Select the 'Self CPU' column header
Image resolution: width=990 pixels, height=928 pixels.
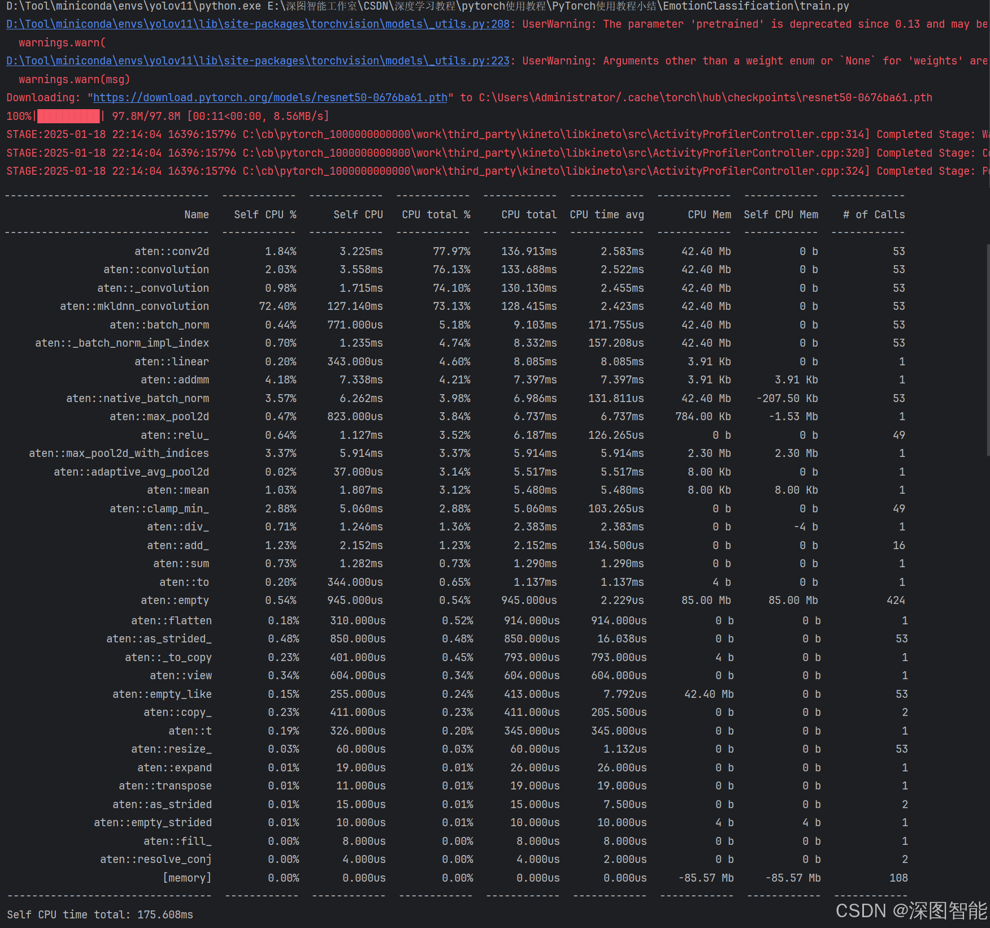pyautogui.click(x=358, y=215)
